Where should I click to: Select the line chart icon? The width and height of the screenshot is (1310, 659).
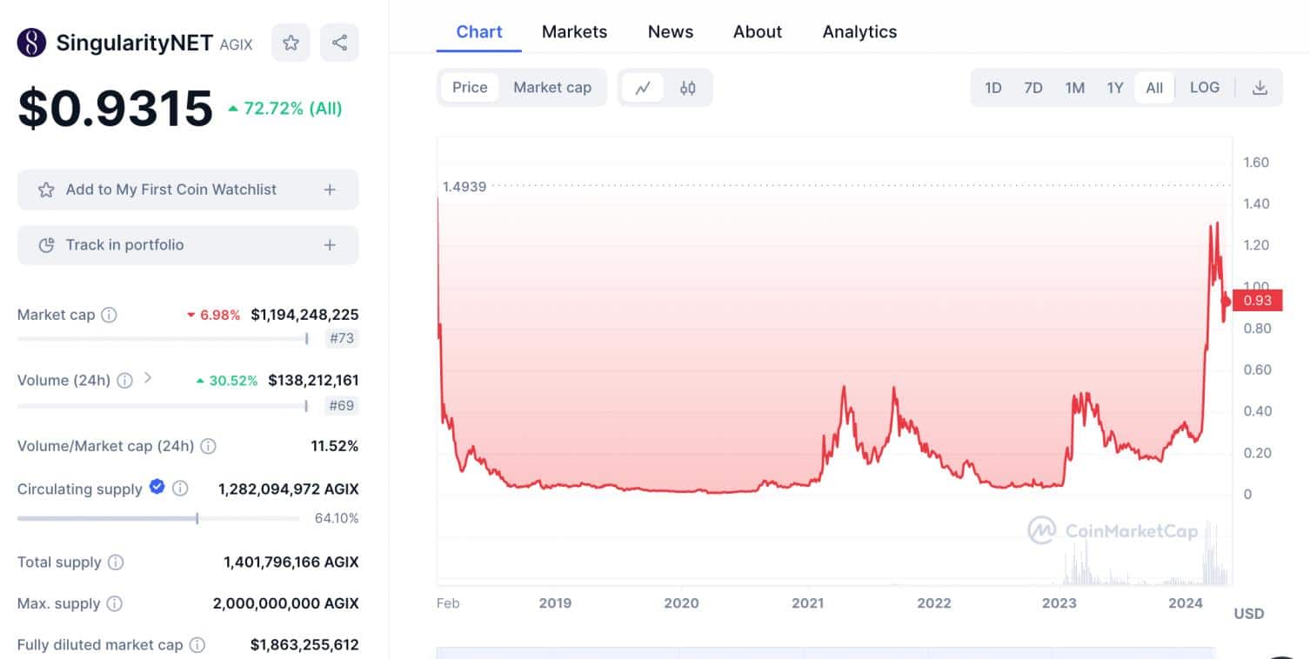point(643,88)
